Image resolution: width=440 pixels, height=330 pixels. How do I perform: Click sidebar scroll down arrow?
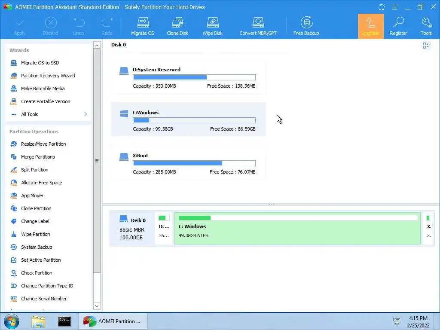pos(97,306)
